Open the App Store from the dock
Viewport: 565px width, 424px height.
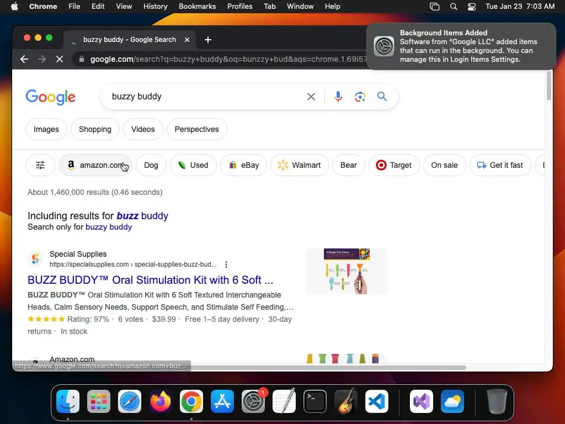pyautogui.click(x=222, y=401)
